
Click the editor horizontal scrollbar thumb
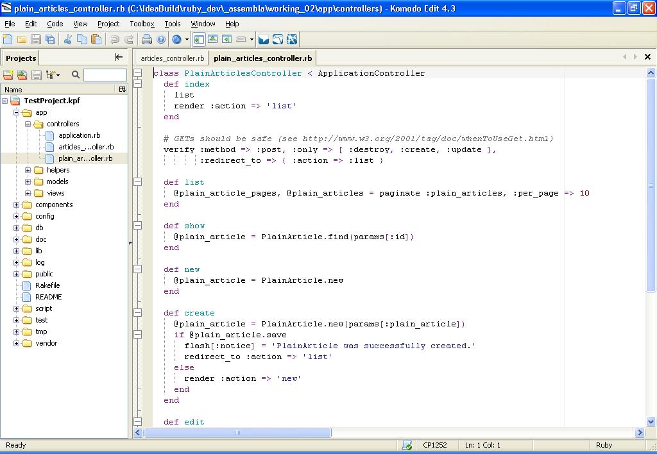point(237,432)
